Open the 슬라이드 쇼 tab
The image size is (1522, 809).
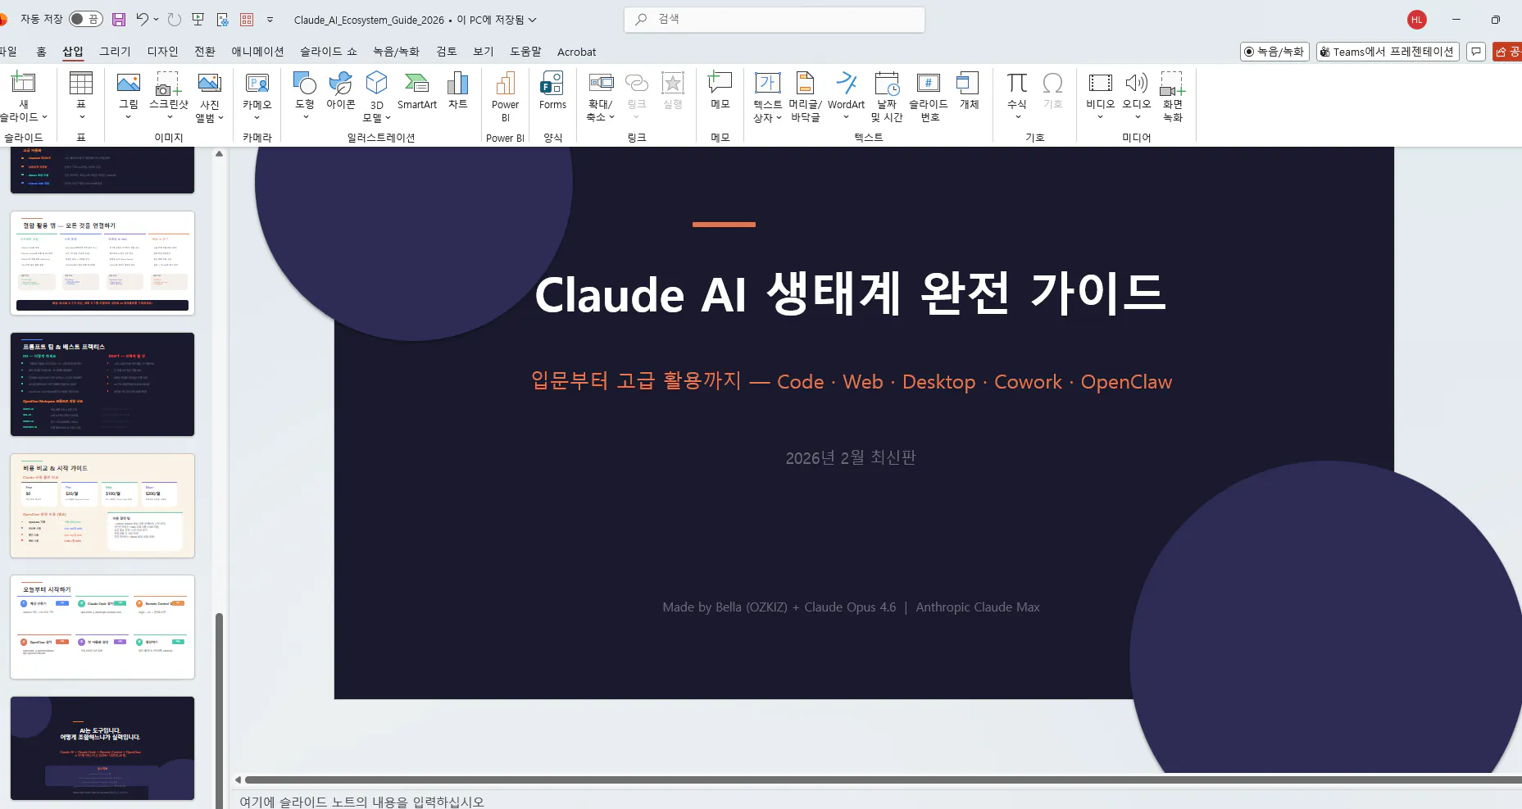[329, 52]
